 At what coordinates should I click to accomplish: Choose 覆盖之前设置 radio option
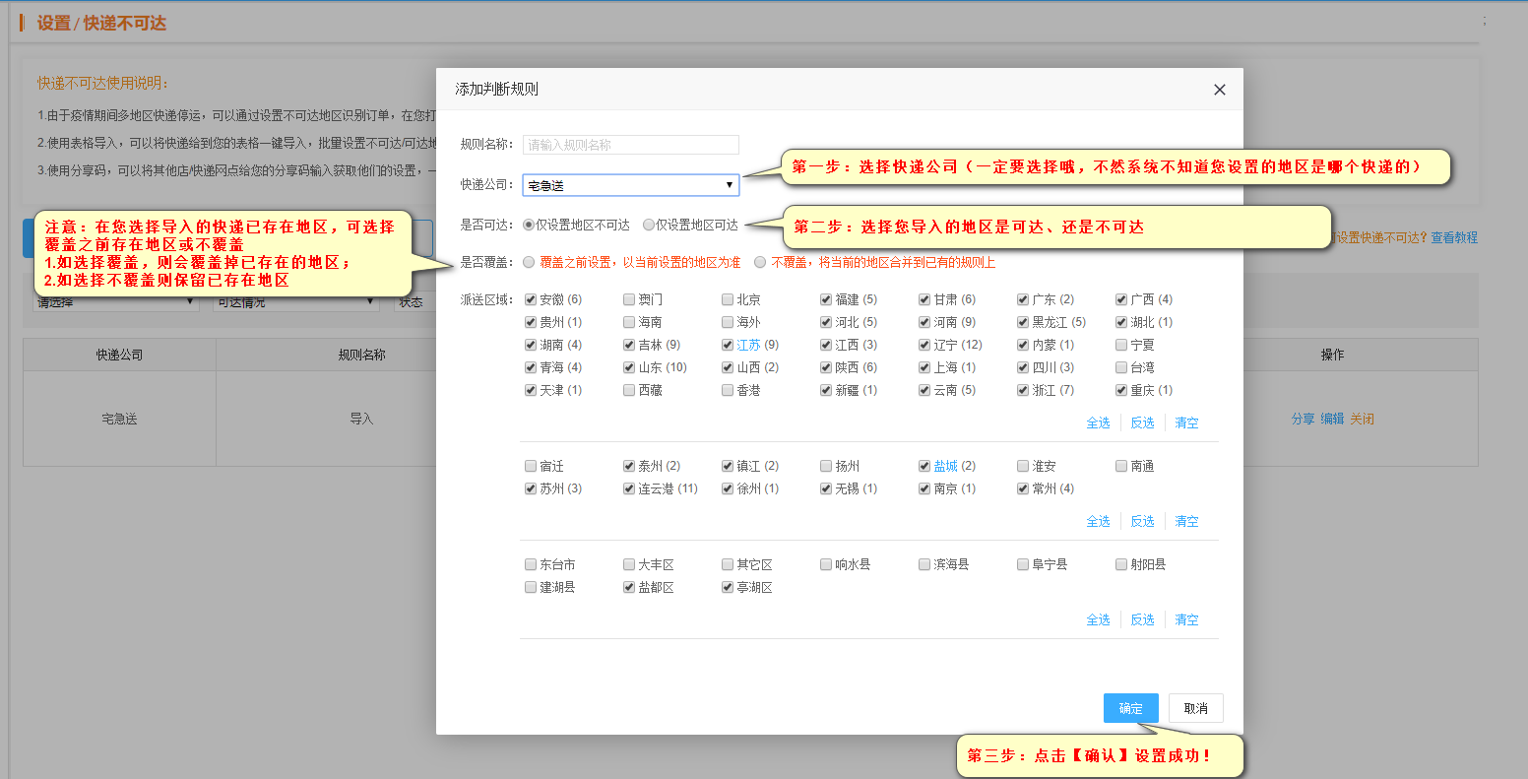tap(530, 262)
